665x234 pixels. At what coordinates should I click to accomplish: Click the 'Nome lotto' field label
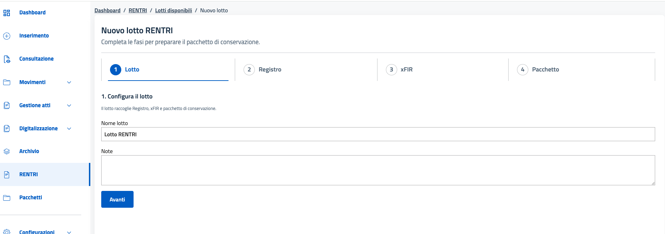pyautogui.click(x=115, y=123)
